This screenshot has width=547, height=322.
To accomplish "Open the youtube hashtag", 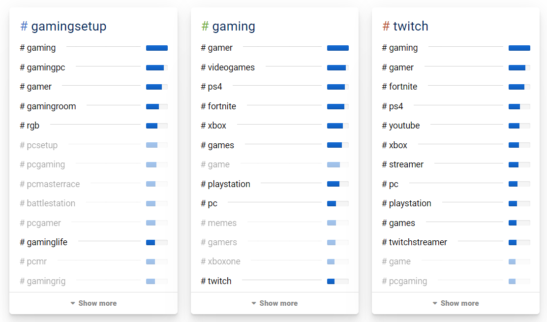I will (401, 126).
